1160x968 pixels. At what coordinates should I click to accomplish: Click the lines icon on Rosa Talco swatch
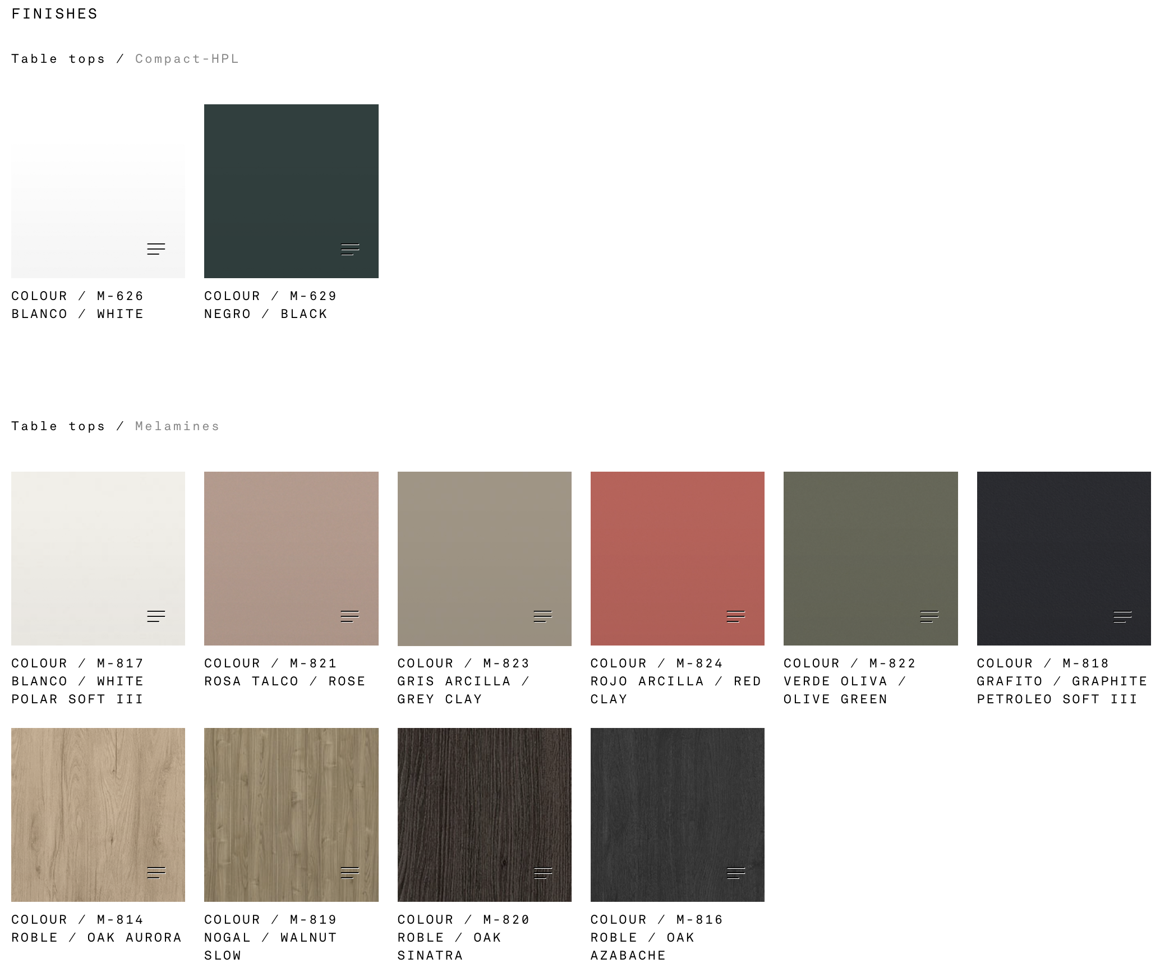click(x=349, y=616)
